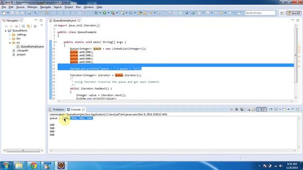The width and height of the screenshot is (303, 170).
Task: Click the Windows Start button
Action: click(x=6, y=166)
